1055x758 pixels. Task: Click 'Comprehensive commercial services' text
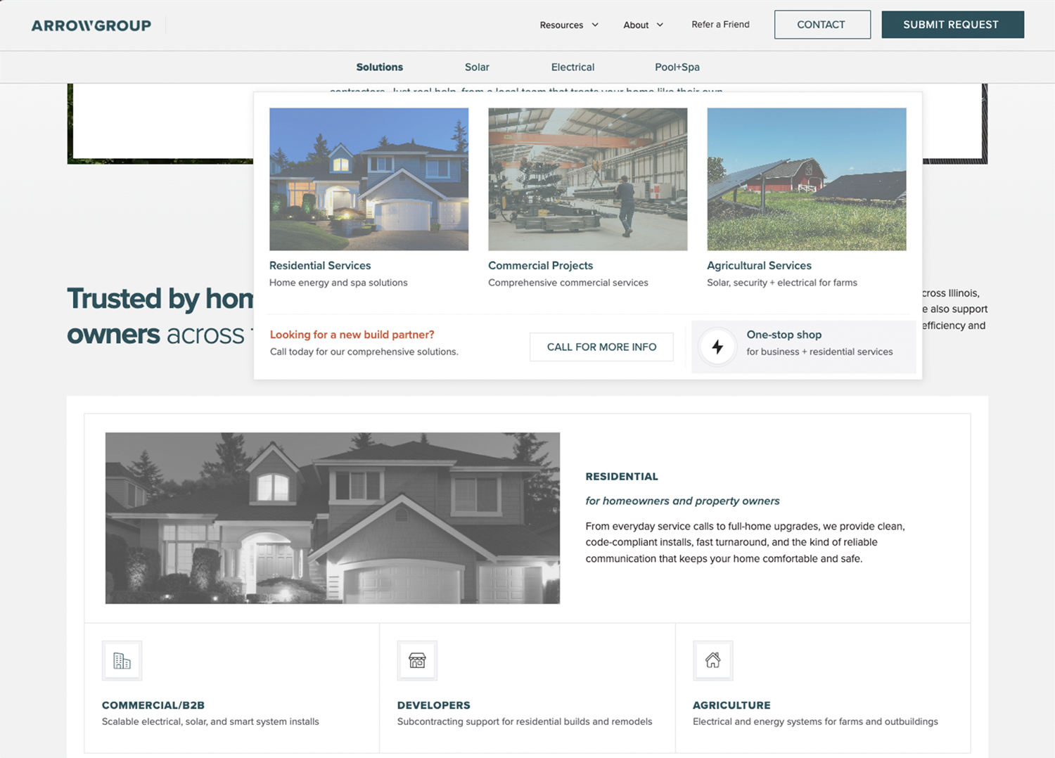coord(568,283)
